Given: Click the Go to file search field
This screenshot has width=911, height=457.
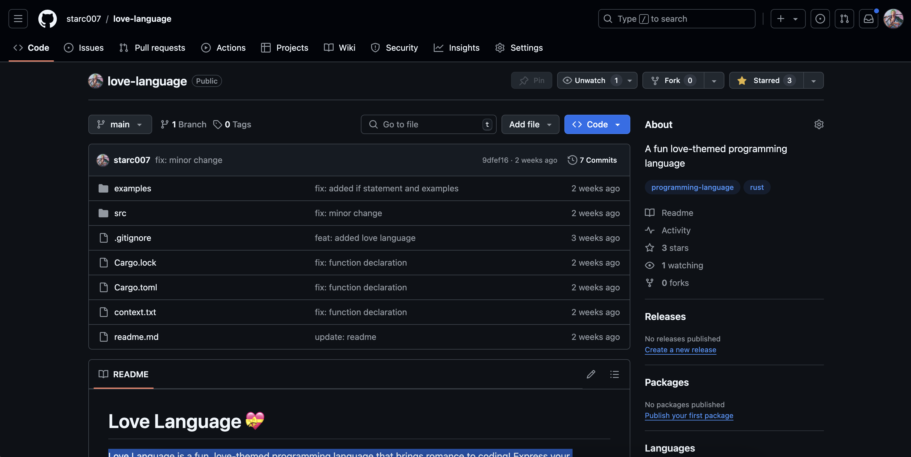Looking at the screenshot, I should tap(428, 124).
